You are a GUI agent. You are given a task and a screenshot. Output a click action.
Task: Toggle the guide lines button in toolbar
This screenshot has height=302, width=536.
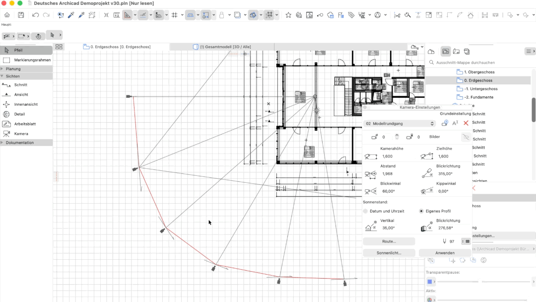[x=143, y=15]
